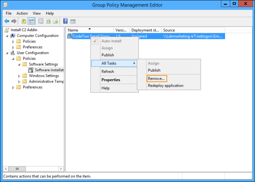The width and height of the screenshot is (255, 182).
Task: Click the User Configuration person icon
Action: [x=13, y=53]
